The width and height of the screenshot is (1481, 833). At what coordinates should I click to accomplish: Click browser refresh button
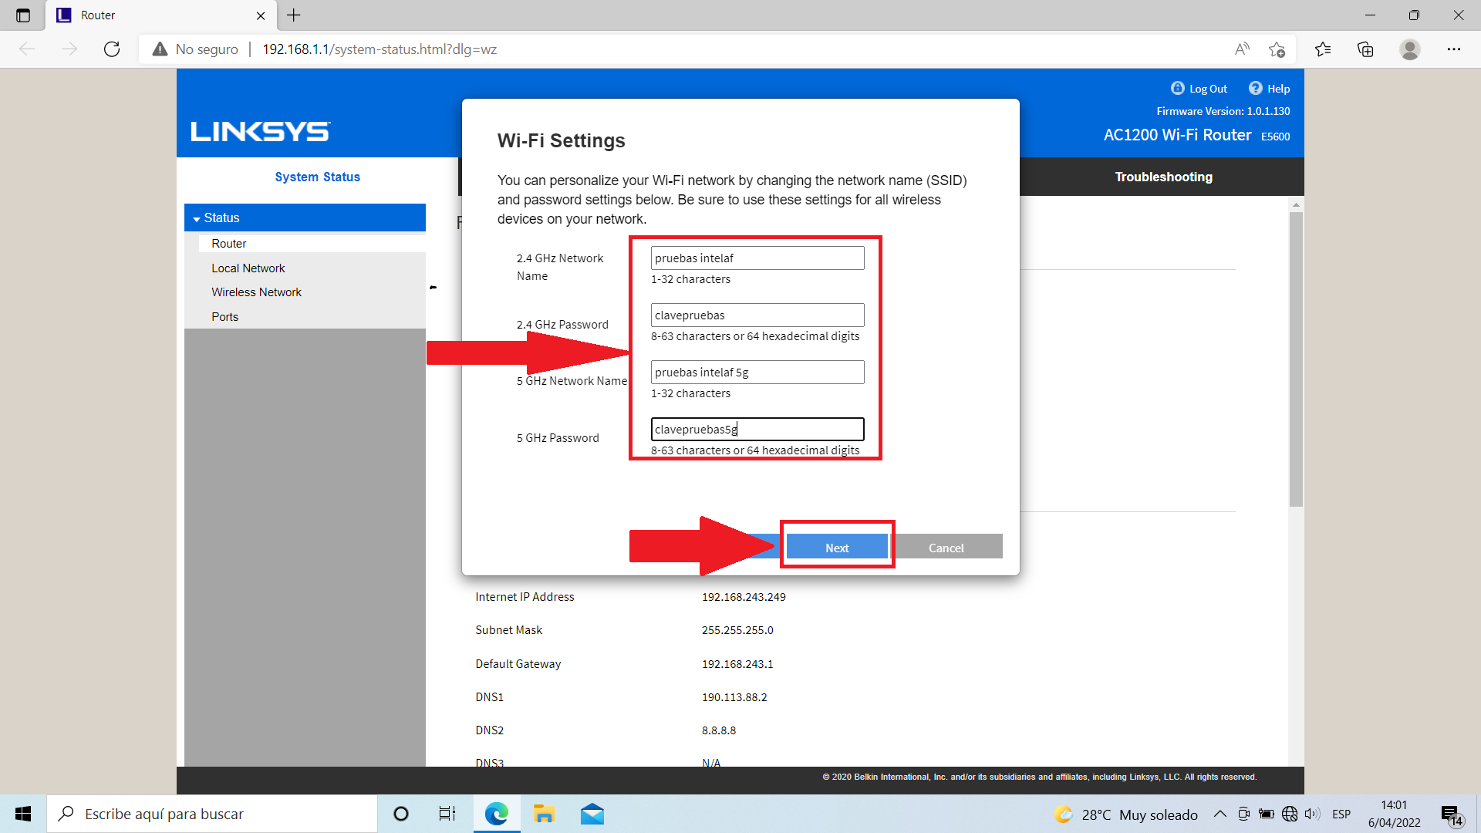pos(112,49)
